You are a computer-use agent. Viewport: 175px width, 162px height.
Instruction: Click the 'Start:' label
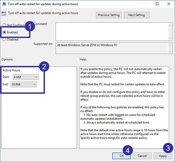tap(6, 77)
